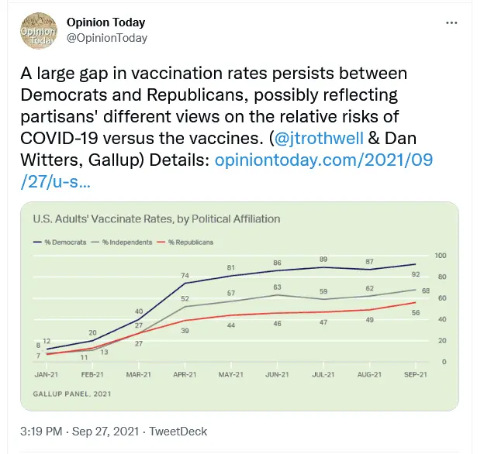Click the JAN-21 axis label
Viewport: 484px width, 454px height.
pyautogui.click(x=47, y=375)
